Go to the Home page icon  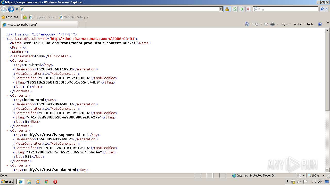click(247, 24)
